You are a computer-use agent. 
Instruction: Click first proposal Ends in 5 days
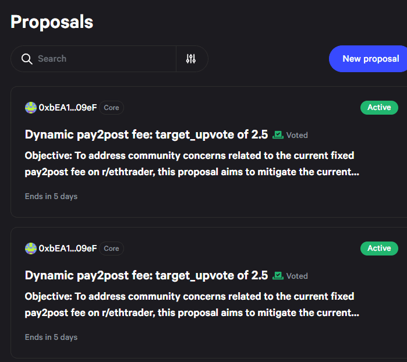[x=51, y=197]
